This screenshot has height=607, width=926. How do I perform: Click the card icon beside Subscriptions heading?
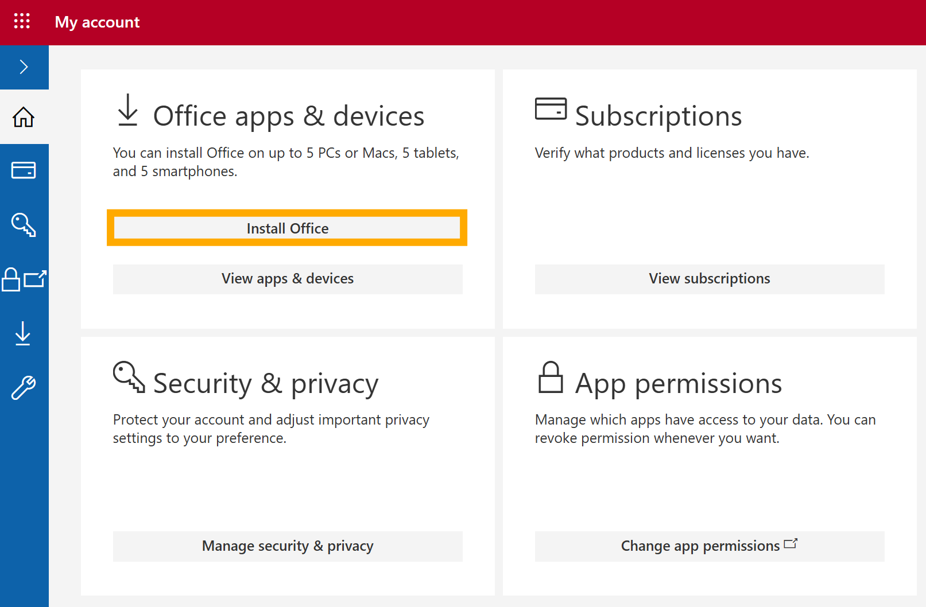(x=551, y=108)
